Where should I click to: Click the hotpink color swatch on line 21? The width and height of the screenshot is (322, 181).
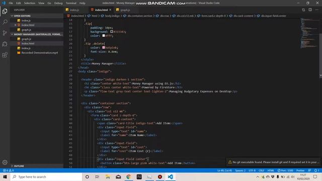tap(104, 47)
